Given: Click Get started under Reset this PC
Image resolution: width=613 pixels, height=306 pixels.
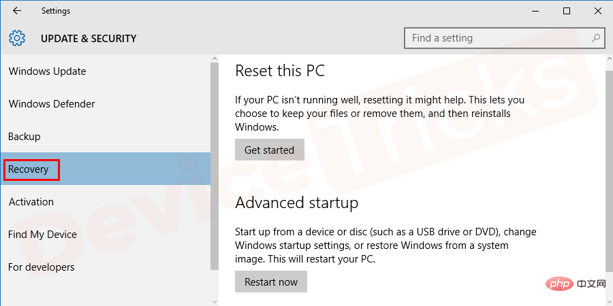Looking at the screenshot, I should (x=269, y=150).
